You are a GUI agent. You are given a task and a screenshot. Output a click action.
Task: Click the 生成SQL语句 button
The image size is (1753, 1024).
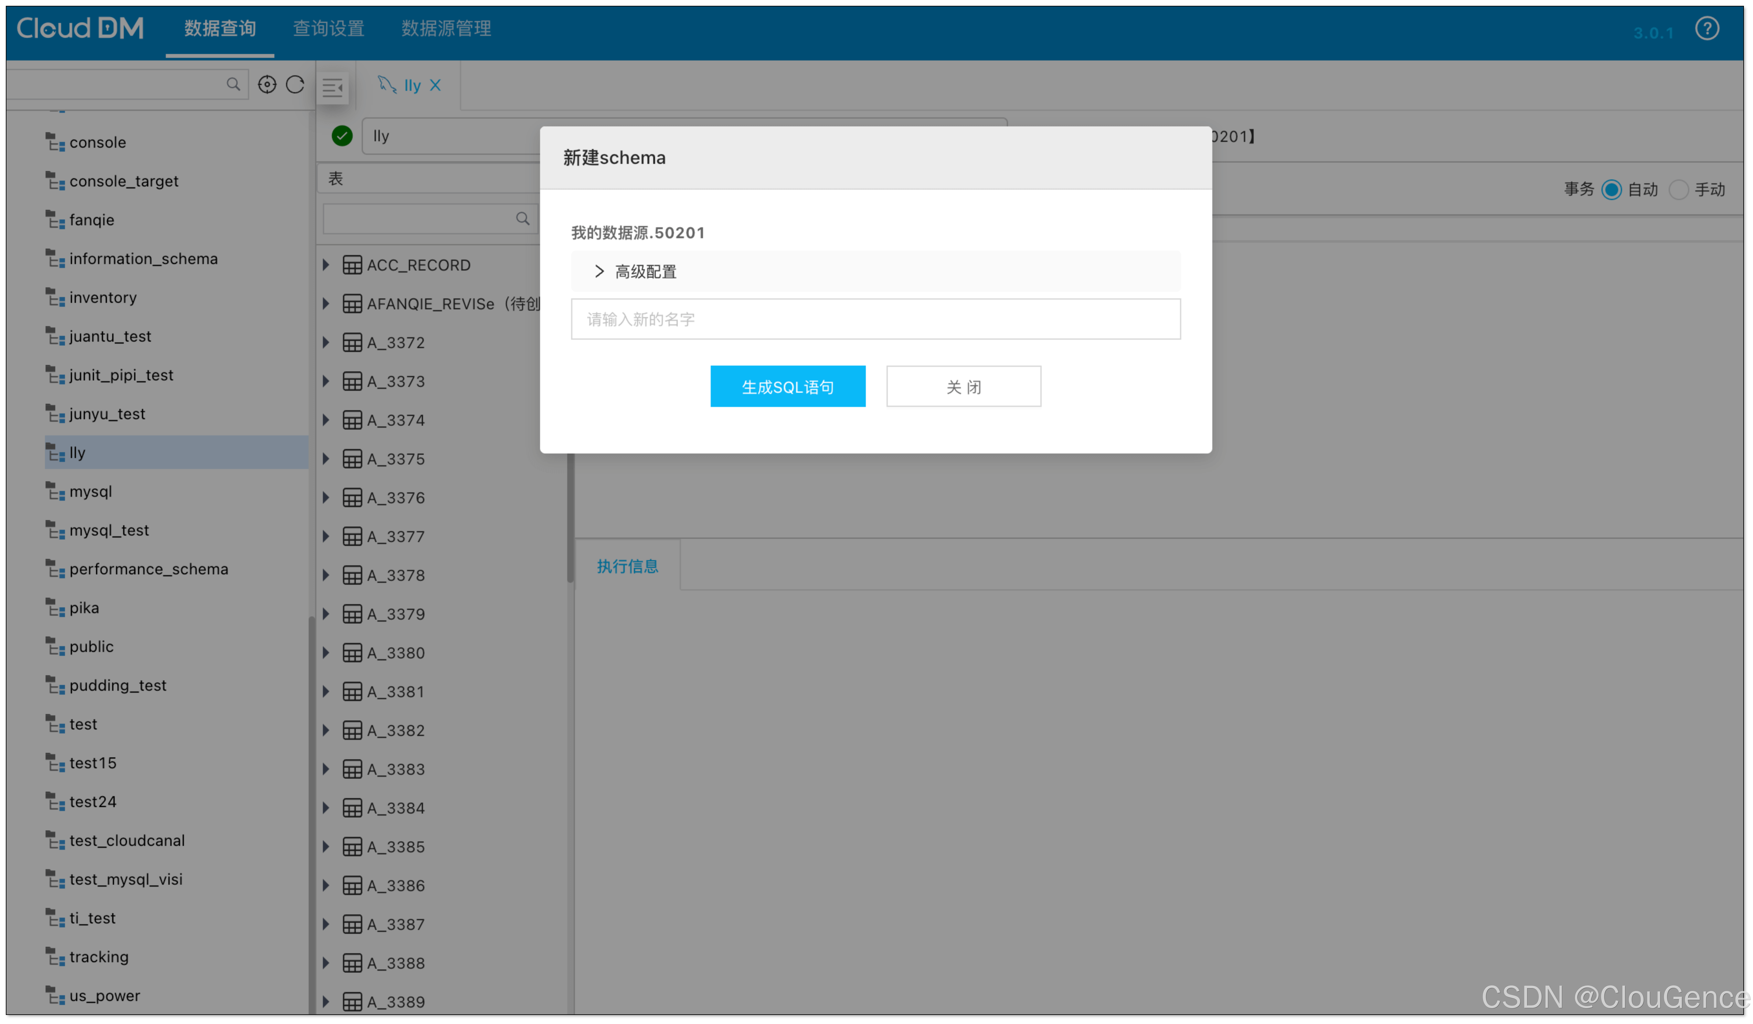coord(787,387)
